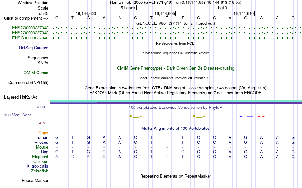302x188 pixels.
Task: Click the 16,144,610 position marker
Action: pos(244,13)
